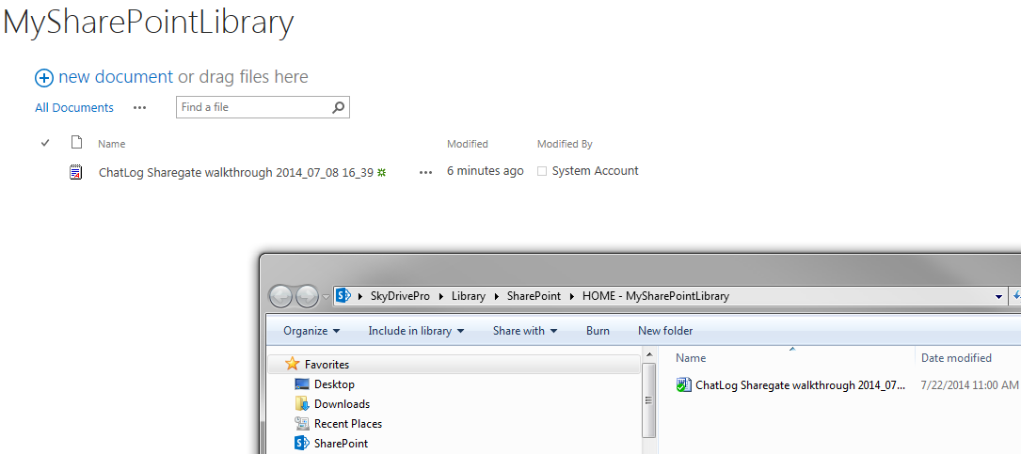Click green new-item badge after document name
Viewport: 1021px width, 454px height.
(x=382, y=172)
